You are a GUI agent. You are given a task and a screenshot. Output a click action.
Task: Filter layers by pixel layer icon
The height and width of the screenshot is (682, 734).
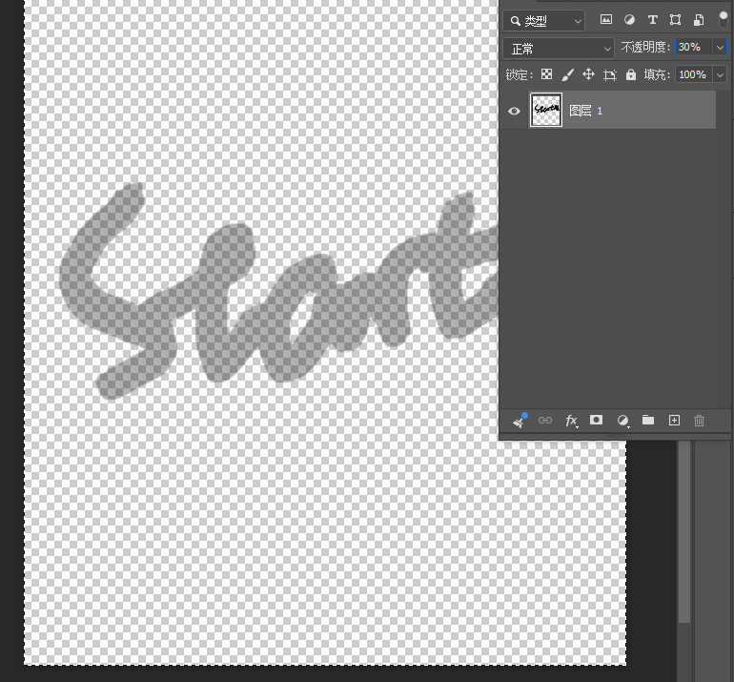(x=605, y=20)
